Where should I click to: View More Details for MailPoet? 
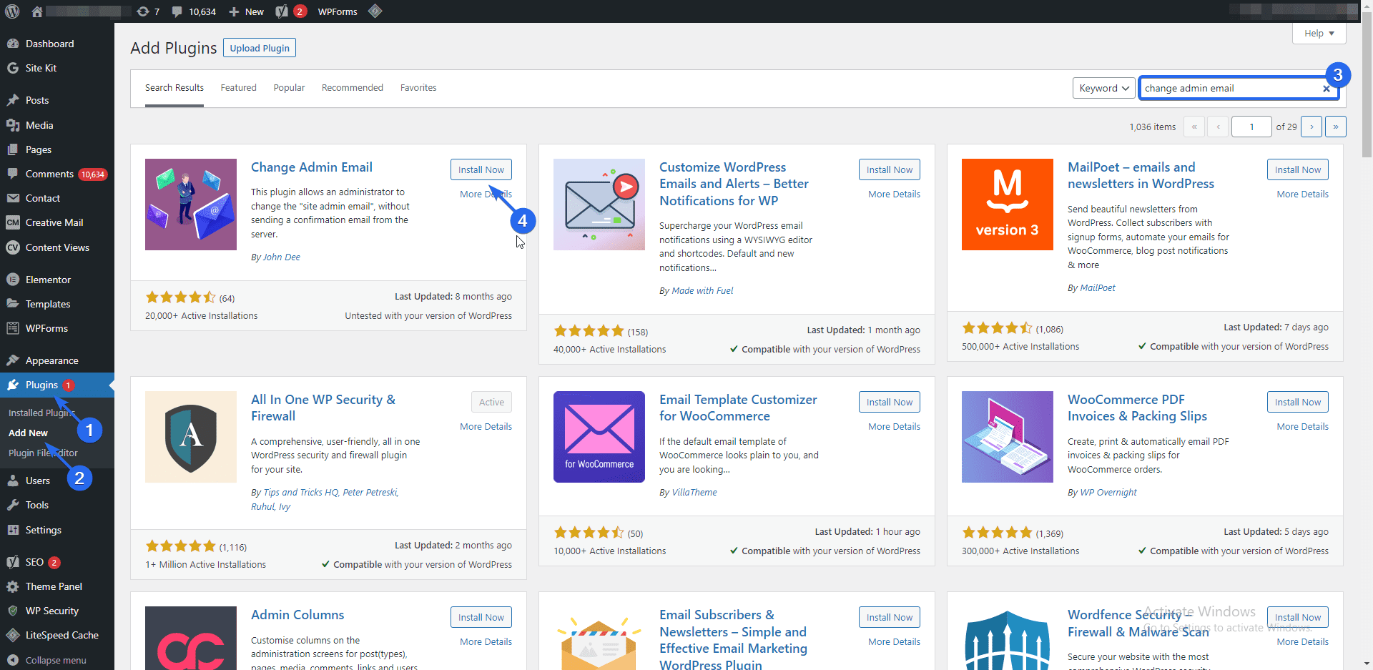[x=1302, y=194]
